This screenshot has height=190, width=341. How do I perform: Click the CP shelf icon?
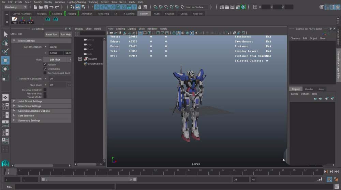[31, 20]
